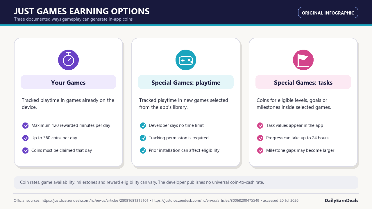
Task: Click checkmark beside Milestone gaps may become larger
Action: pos(260,150)
